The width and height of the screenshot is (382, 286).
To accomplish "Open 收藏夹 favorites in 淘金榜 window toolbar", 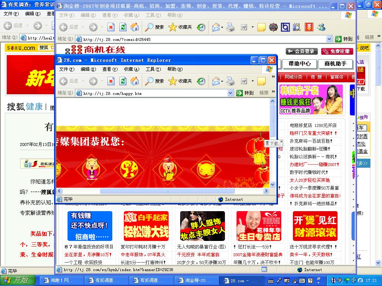I will tap(180, 27).
